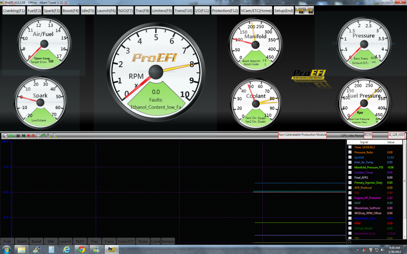This screenshot has width=407, height=254.
Task: Open the Windows Start menu
Action: click(6, 250)
